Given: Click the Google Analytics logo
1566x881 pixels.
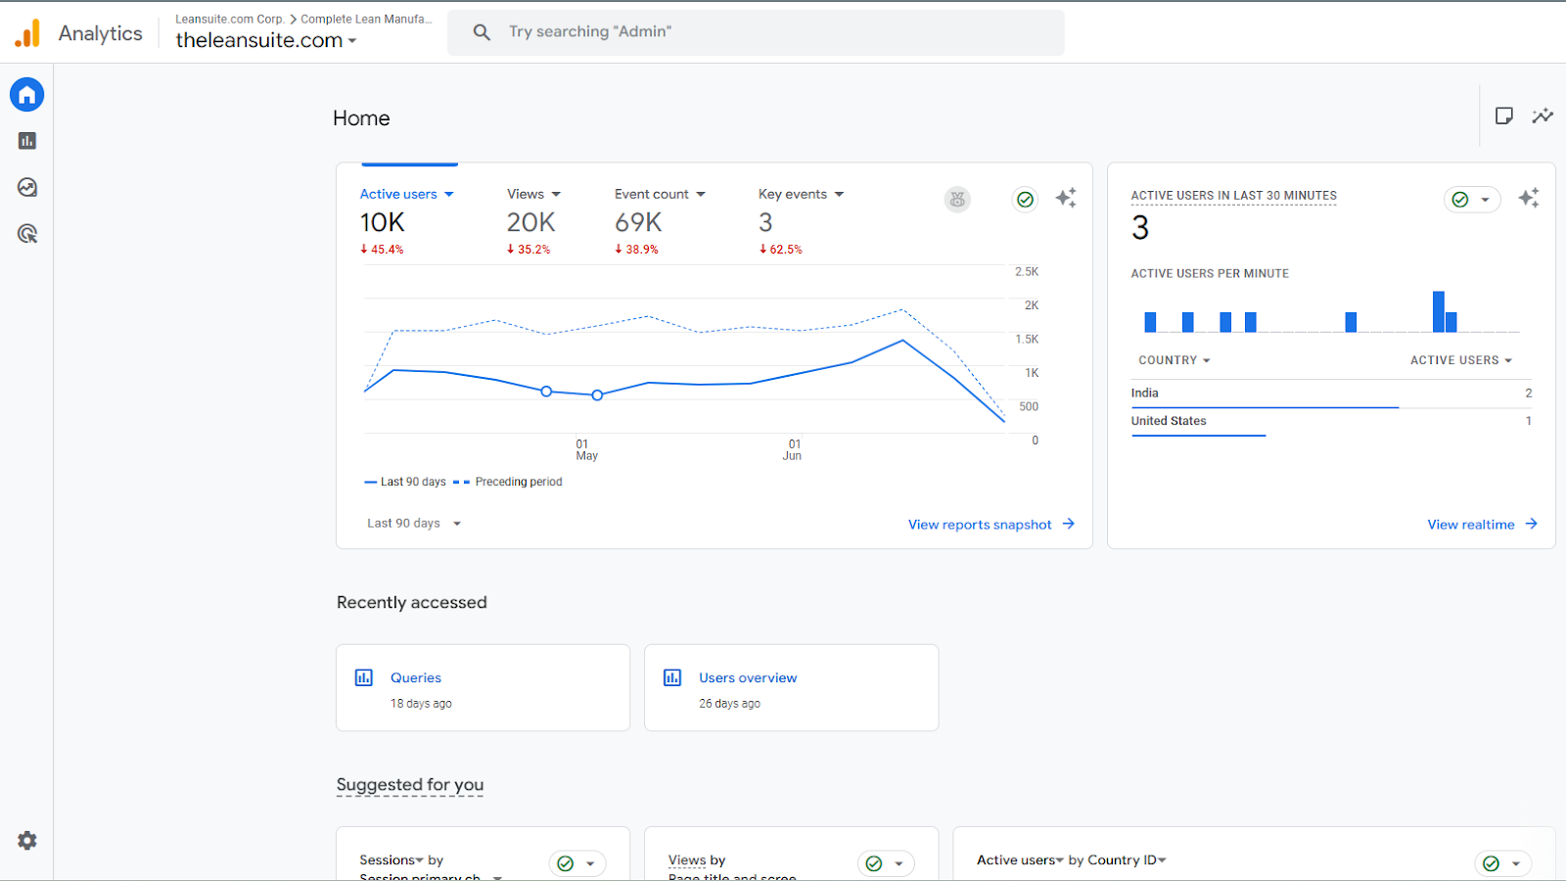Looking at the screenshot, I should [27, 33].
